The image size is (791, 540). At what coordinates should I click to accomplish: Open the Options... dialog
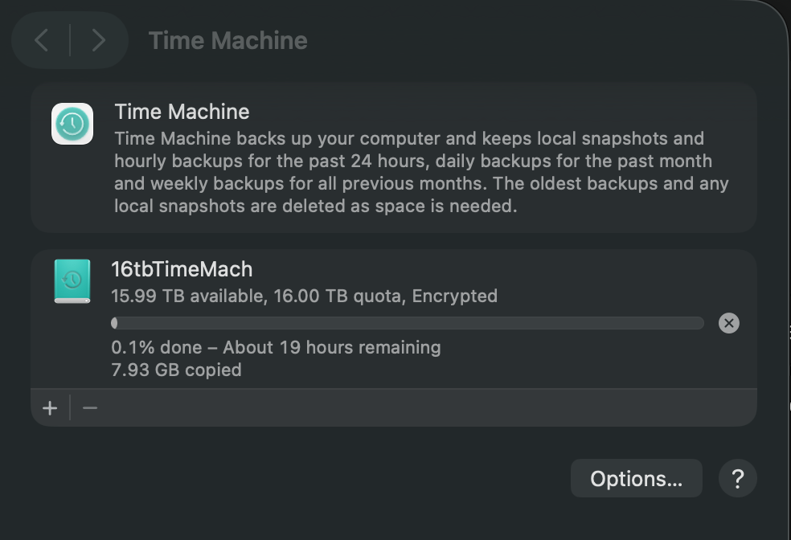click(x=636, y=479)
